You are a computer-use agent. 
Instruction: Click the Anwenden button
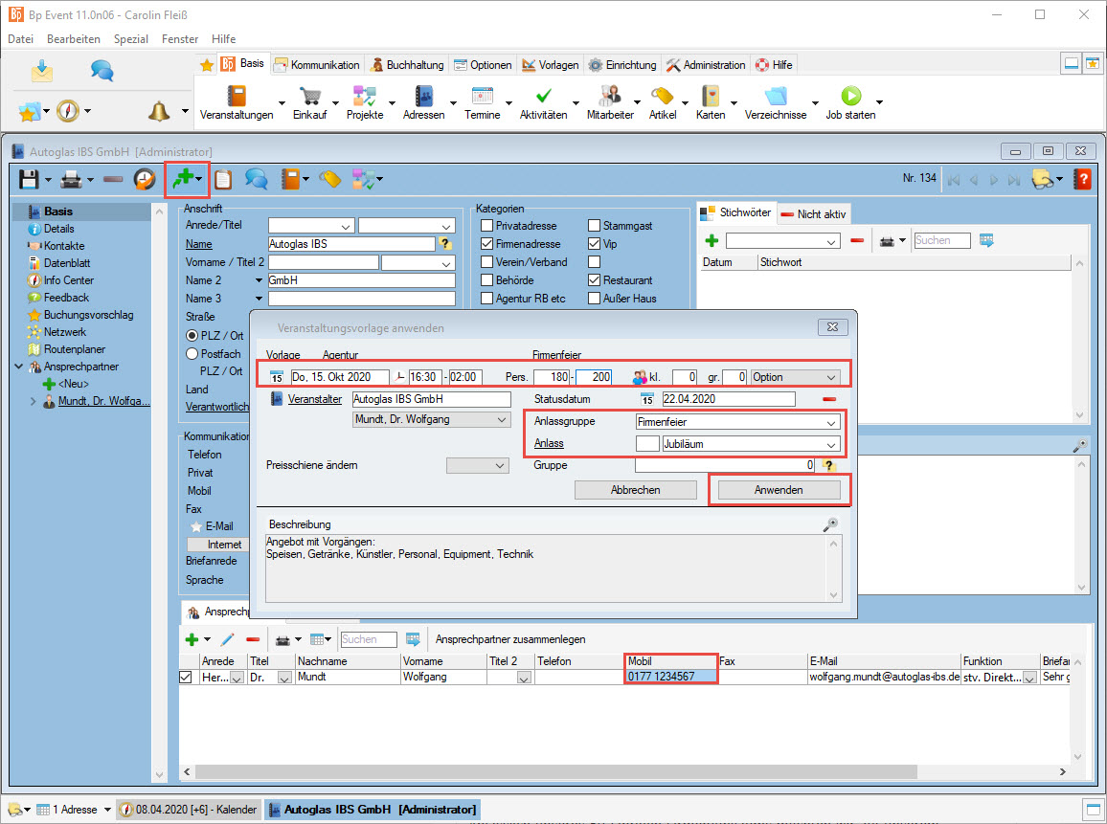click(779, 490)
